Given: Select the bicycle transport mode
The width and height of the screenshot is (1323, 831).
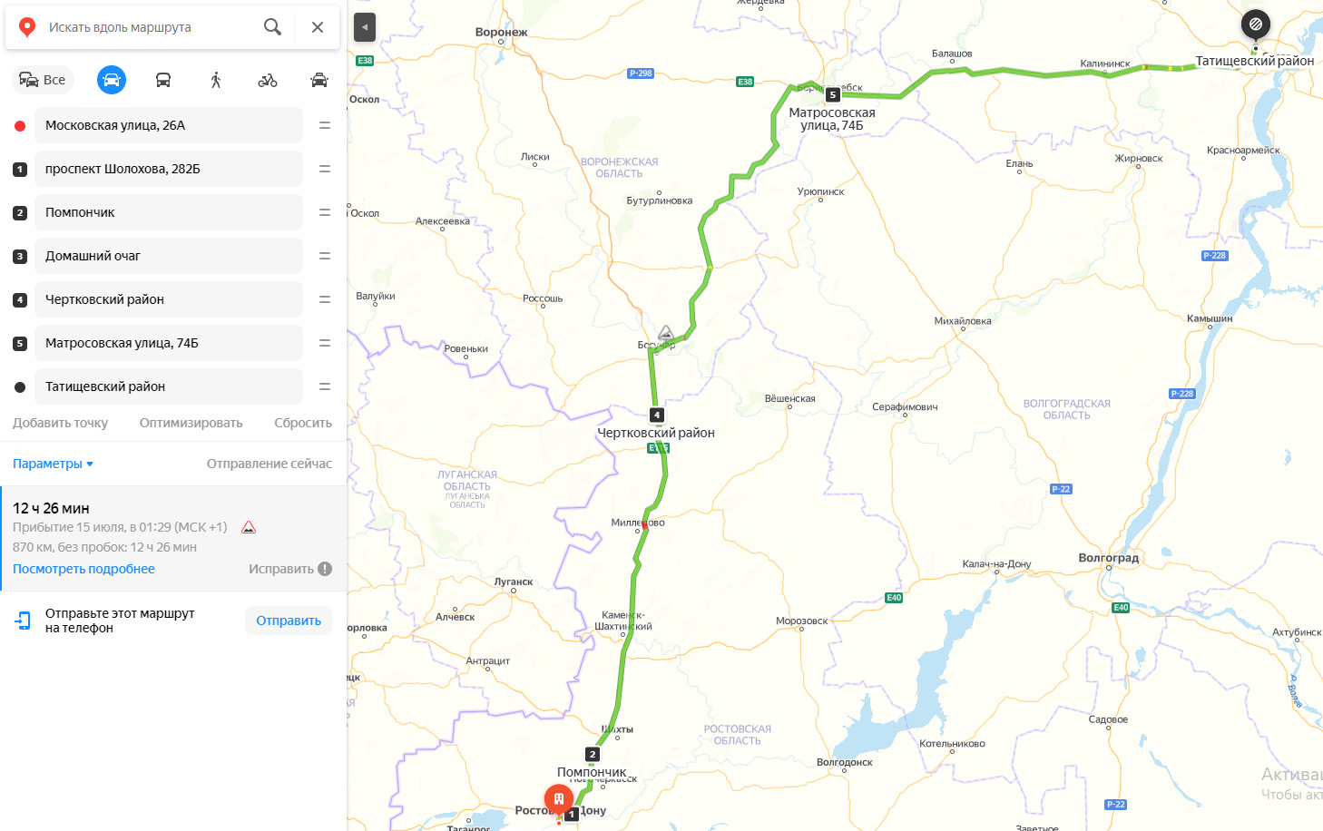Looking at the screenshot, I should (268, 80).
